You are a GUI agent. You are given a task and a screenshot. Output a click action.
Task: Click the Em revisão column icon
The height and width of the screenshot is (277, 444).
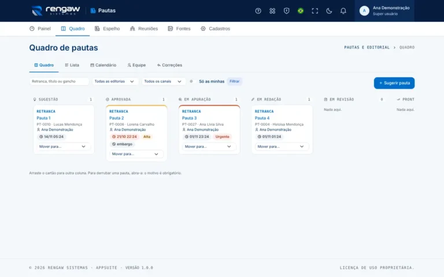click(325, 99)
